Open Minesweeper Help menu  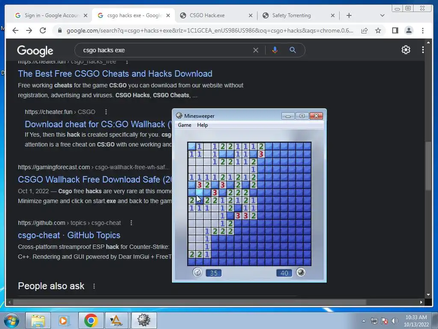coord(202,125)
